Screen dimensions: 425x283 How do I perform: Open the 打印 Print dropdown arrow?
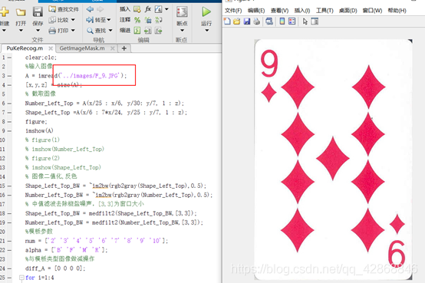(x=73, y=31)
